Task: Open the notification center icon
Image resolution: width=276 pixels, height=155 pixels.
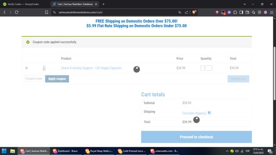Action: coord(270,151)
